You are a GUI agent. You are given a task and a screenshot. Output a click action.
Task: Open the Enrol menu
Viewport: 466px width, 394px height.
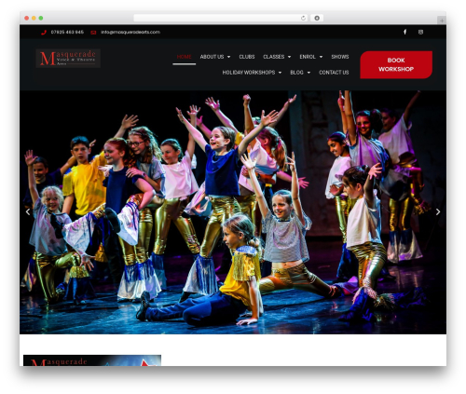(308, 57)
